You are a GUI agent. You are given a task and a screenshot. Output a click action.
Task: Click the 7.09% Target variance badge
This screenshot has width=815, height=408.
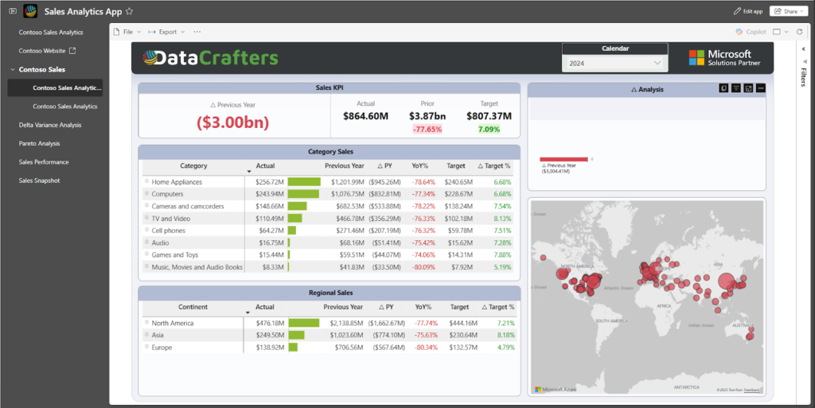tap(489, 130)
